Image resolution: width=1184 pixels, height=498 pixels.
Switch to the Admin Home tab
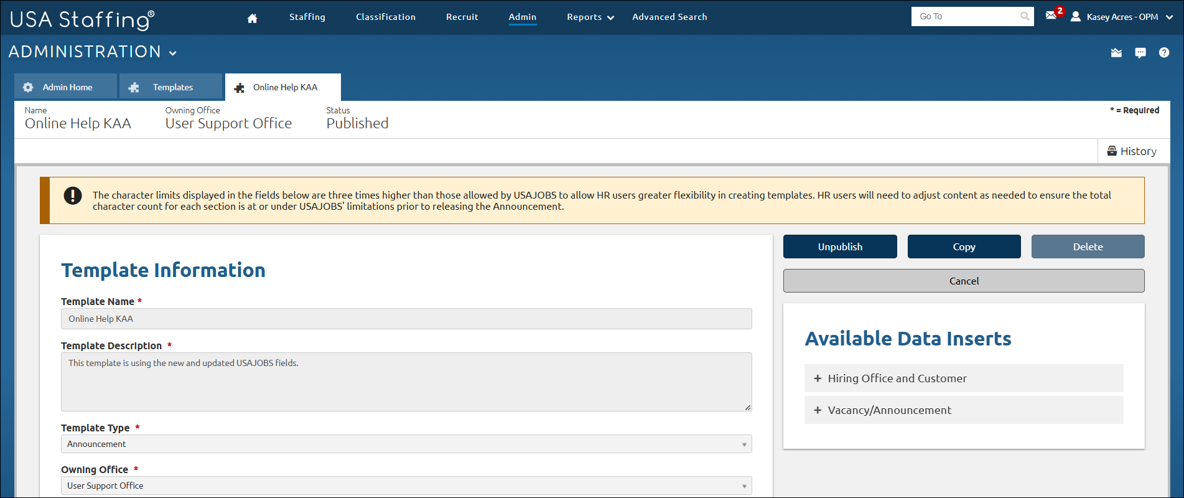[x=66, y=87]
